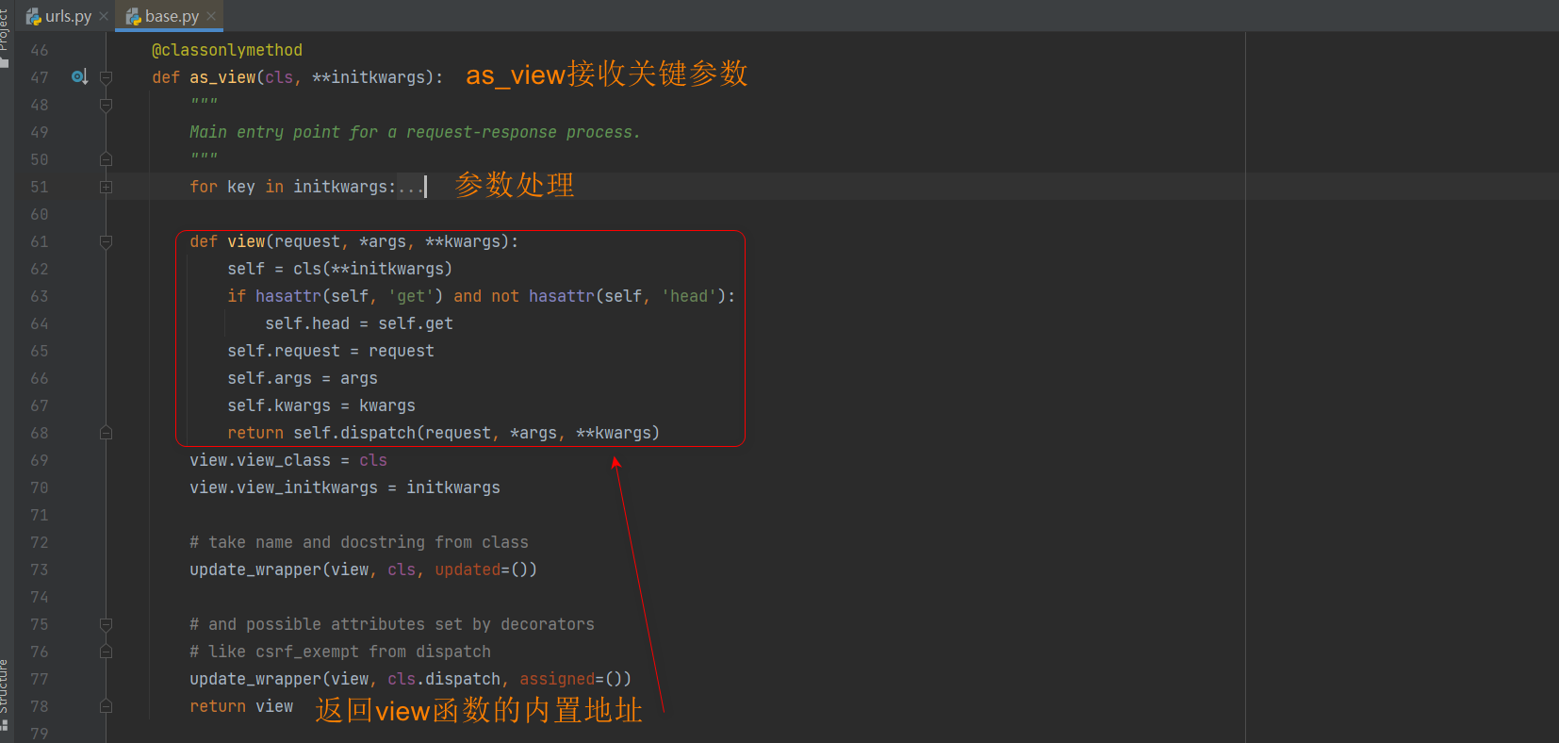Click 'cls(**initkwargs)' on line 62
Viewport: 1559px width, 743px height.
click(373, 269)
